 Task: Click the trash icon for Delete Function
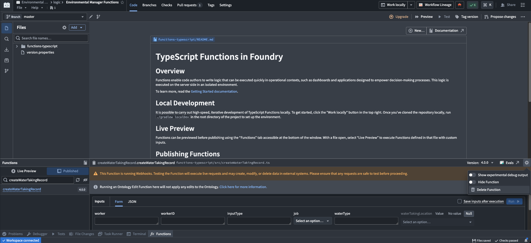(x=473, y=190)
